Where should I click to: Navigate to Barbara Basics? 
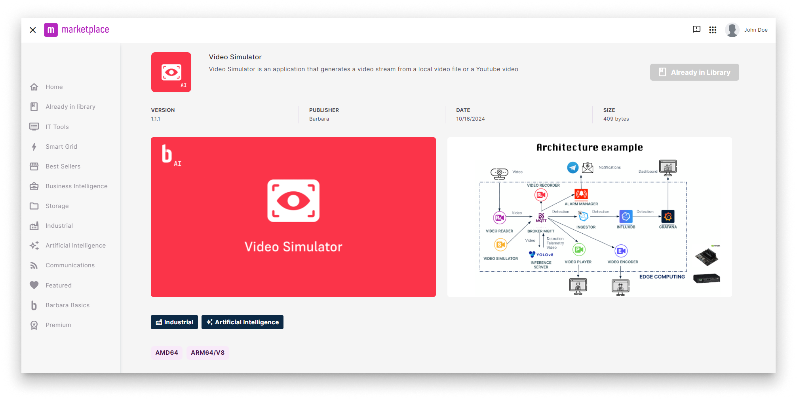(67, 305)
